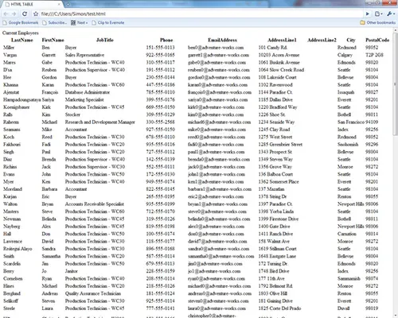Click address 1285 Greenbrier Street
This screenshot has width=398, height=318.
(x=280, y=145)
